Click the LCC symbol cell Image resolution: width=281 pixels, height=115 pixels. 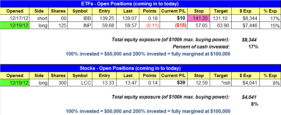coord(80,83)
